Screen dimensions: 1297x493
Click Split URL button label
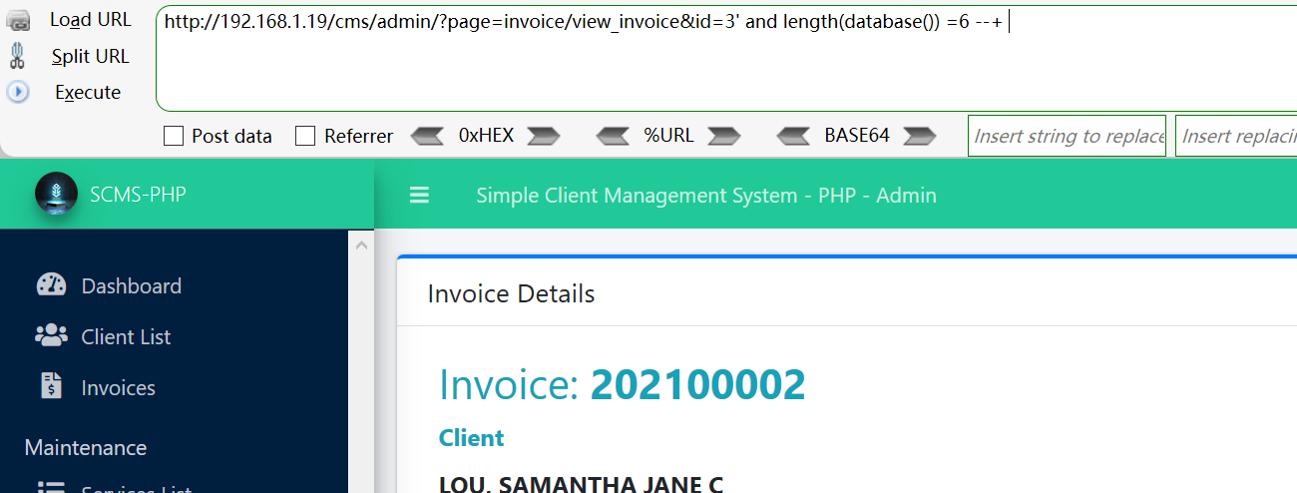90,57
